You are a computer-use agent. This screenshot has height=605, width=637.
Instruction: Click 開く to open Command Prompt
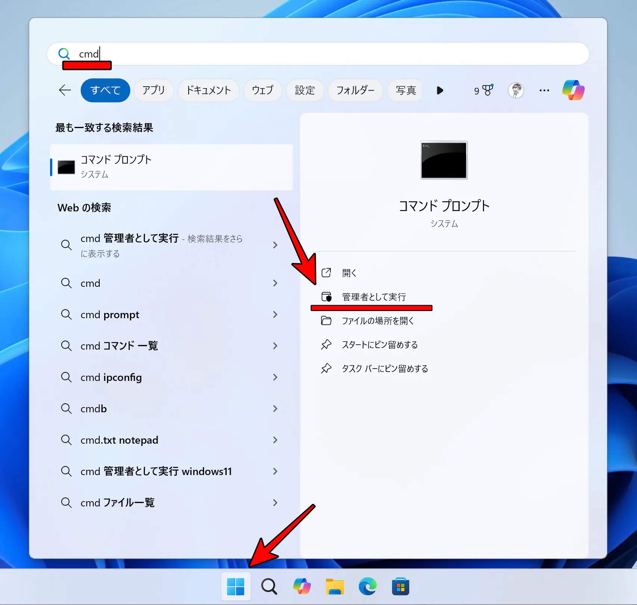(x=348, y=273)
